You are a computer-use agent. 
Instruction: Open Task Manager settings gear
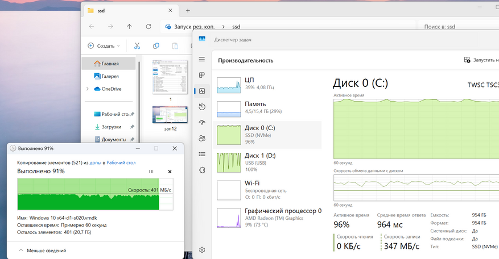202,250
